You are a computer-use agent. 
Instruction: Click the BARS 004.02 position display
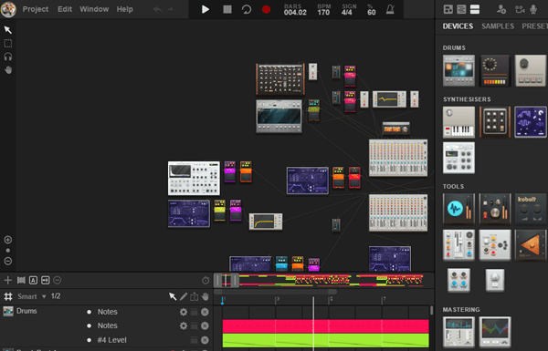[x=295, y=10]
